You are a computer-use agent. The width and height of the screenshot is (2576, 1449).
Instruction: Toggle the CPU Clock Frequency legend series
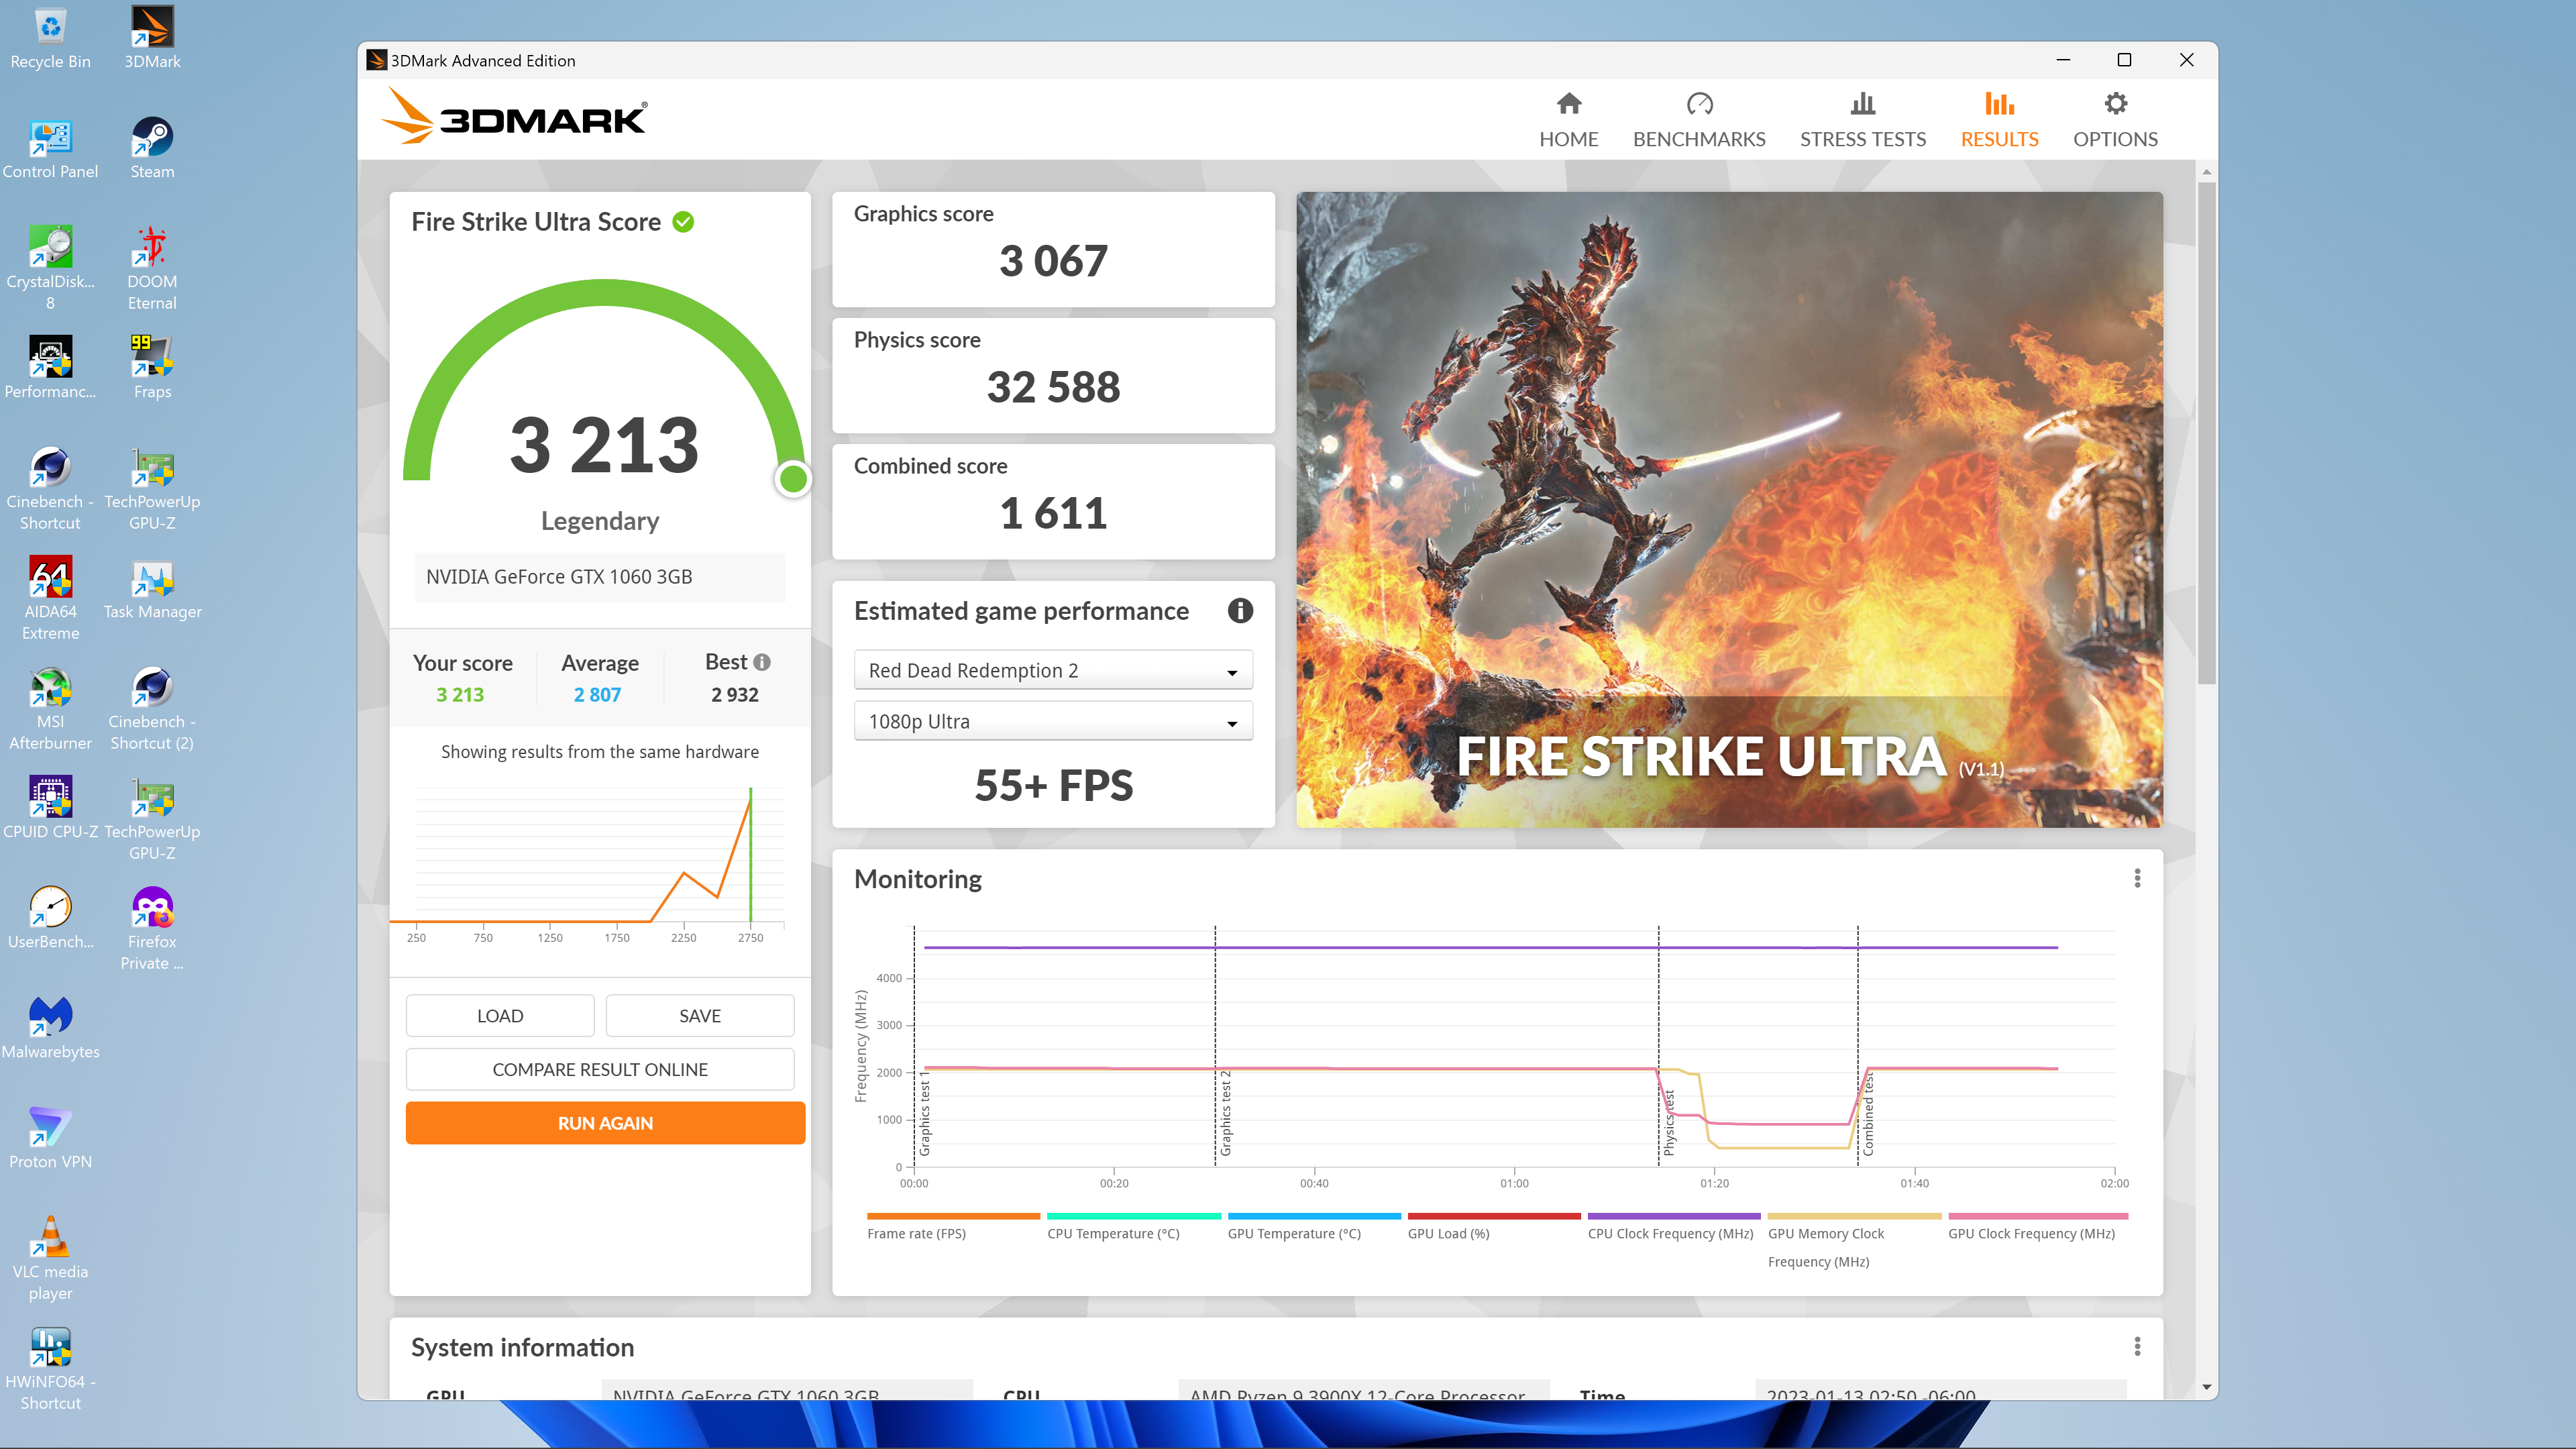[x=1674, y=1227]
